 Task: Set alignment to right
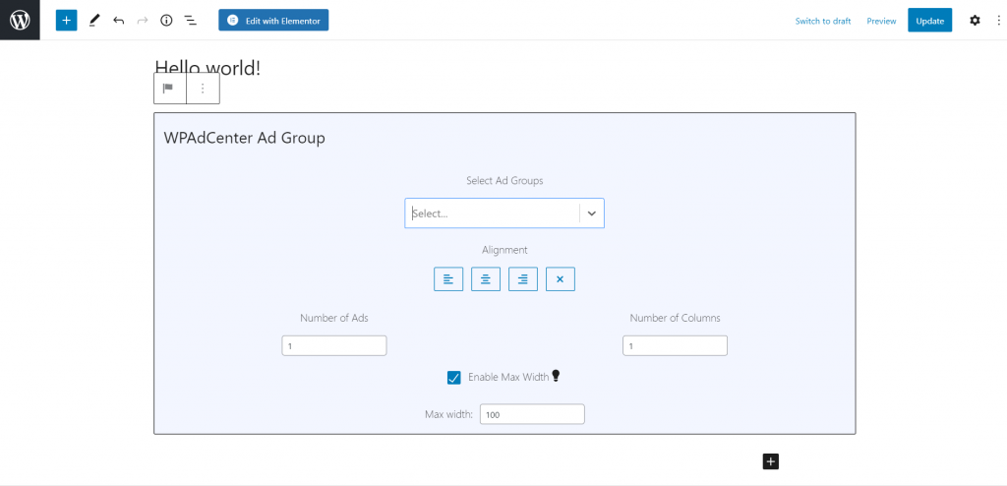coord(523,279)
